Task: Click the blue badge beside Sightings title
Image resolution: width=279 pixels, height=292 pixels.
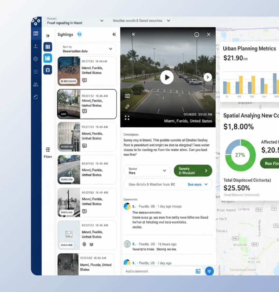Action: (79, 34)
